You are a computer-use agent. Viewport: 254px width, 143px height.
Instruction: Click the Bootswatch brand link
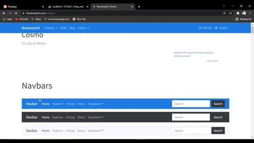tap(31, 28)
